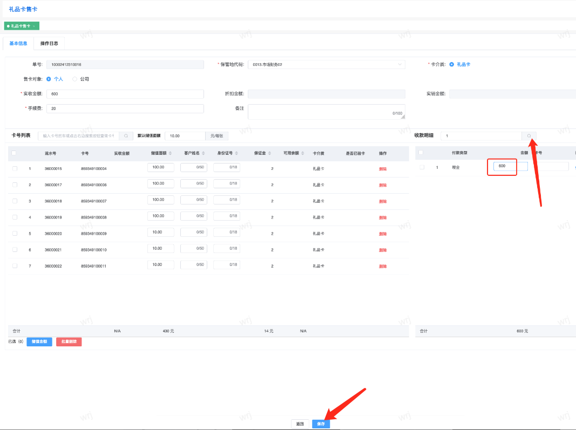This screenshot has height=430, width=576.
Task: Select the 公司 radio option
Action: pyautogui.click(x=75, y=79)
